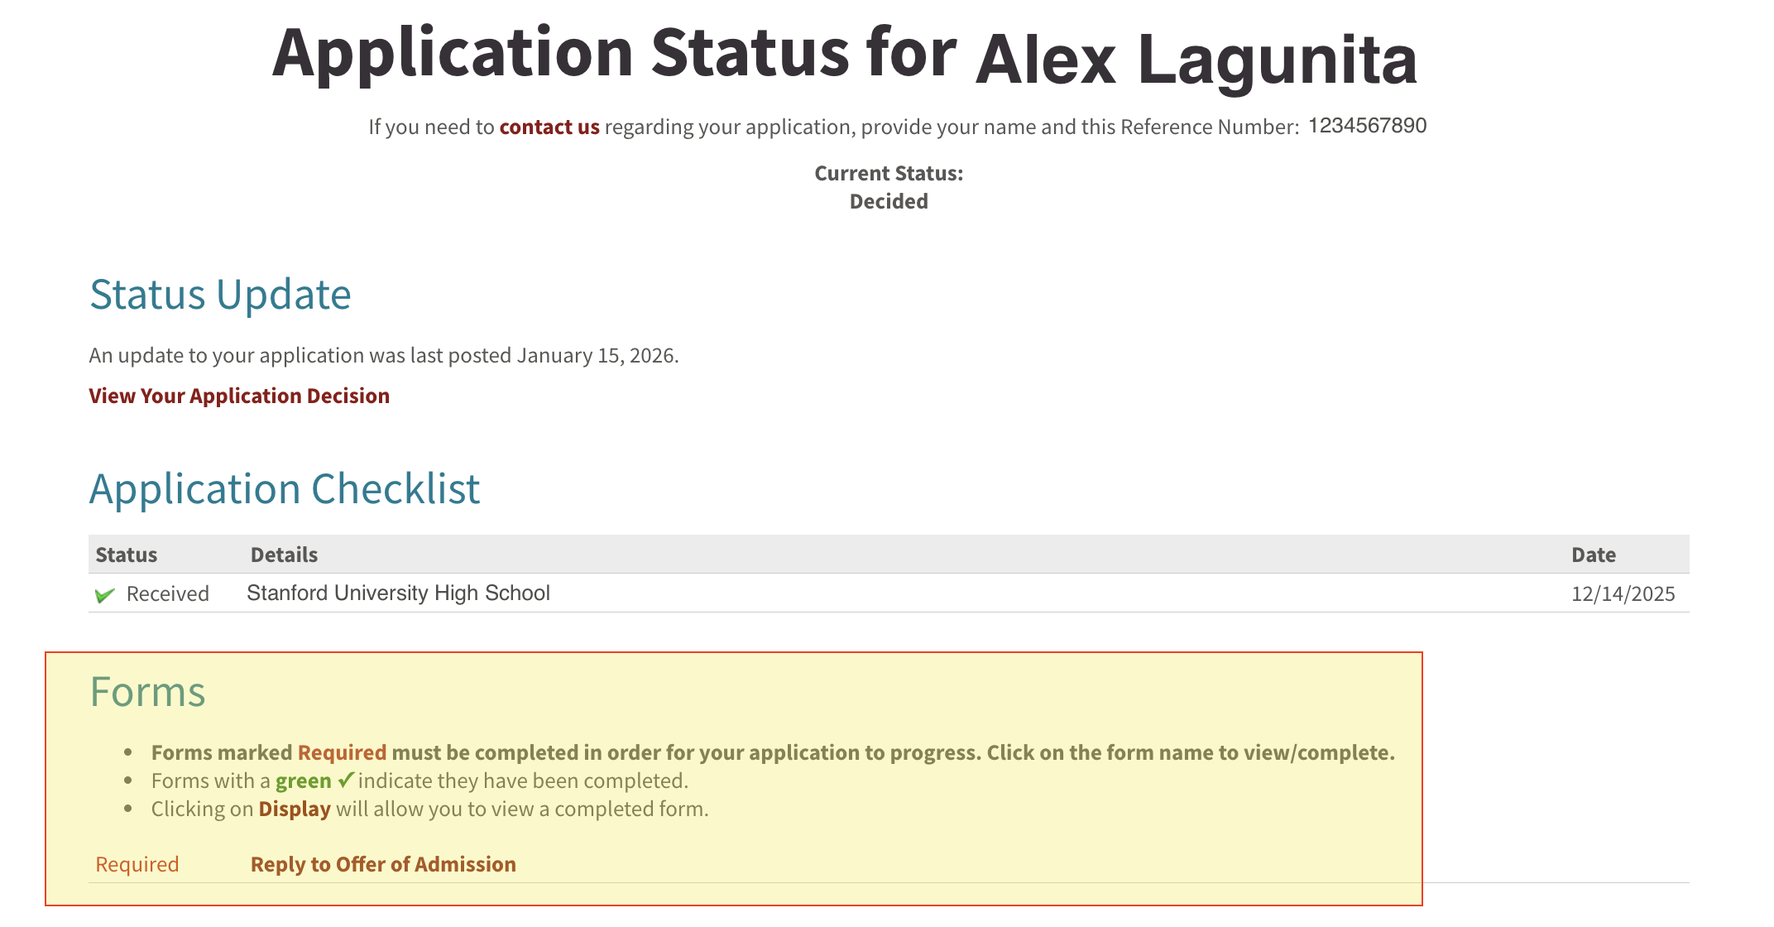Click the Alex Lagunita name in title
The height and width of the screenshot is (927, 1774).
coord(1196,60)
